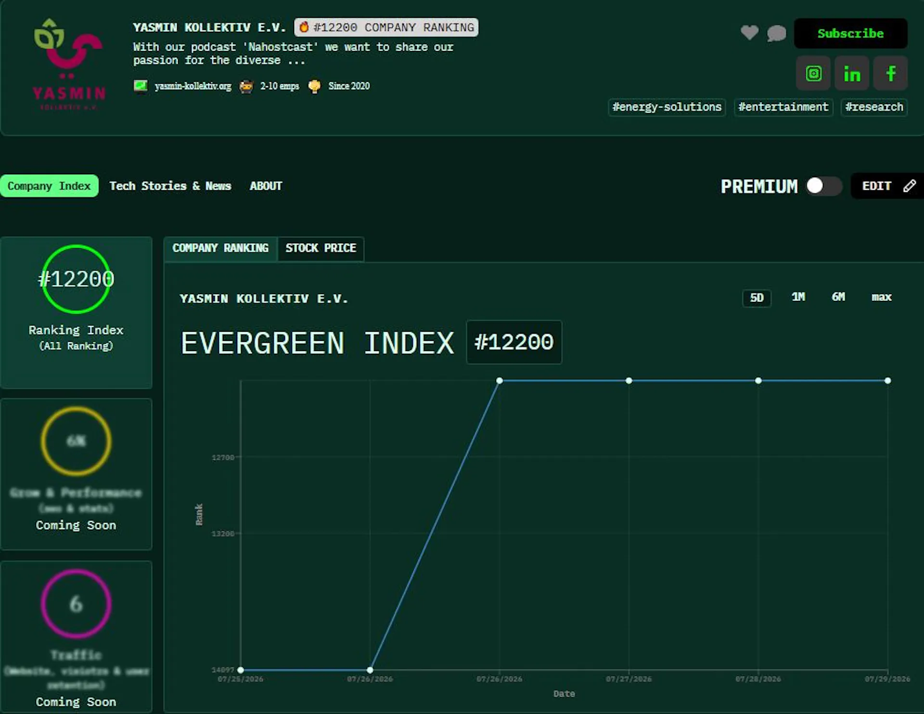Click the #12200 COMPANY RANKING header badge
The image size is (924, 714).
point(386,27)
